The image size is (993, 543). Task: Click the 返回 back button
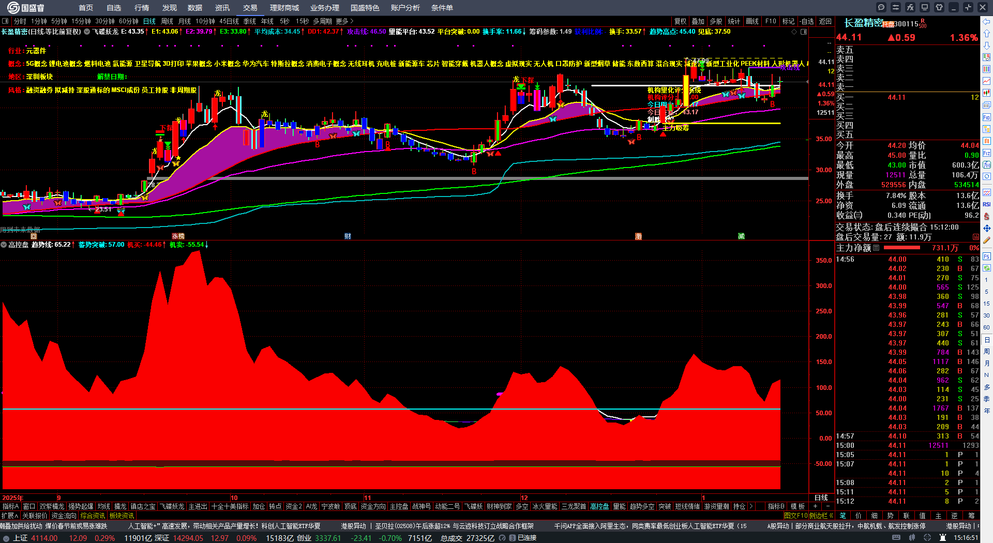[825, 21]
